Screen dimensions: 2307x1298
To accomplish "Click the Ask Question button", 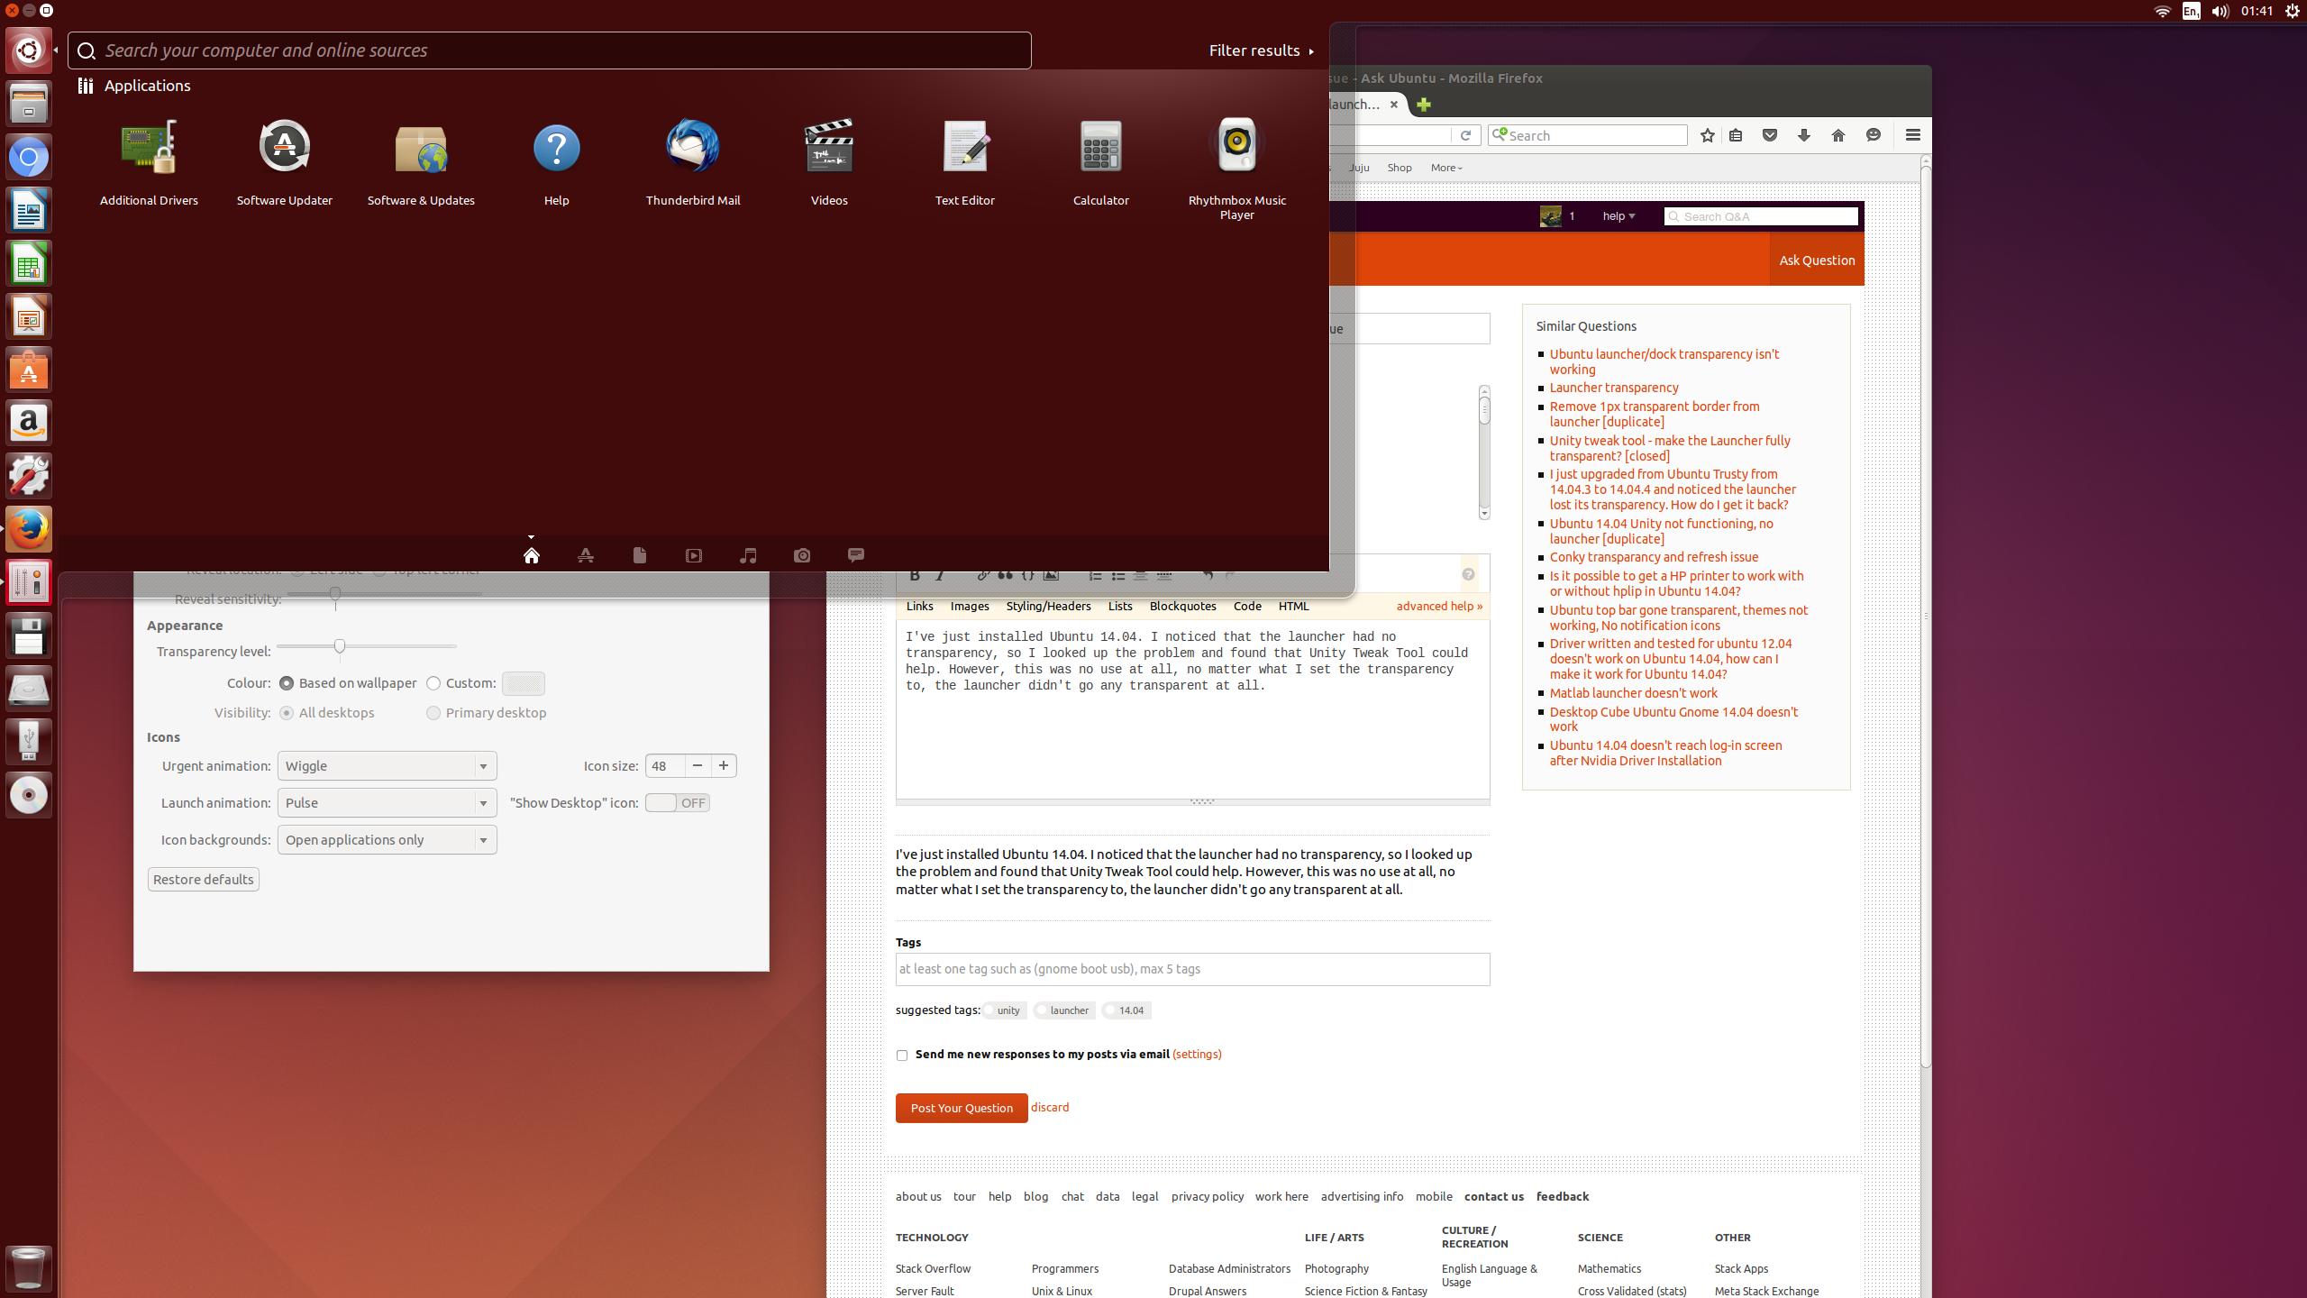I will 1817,261.
